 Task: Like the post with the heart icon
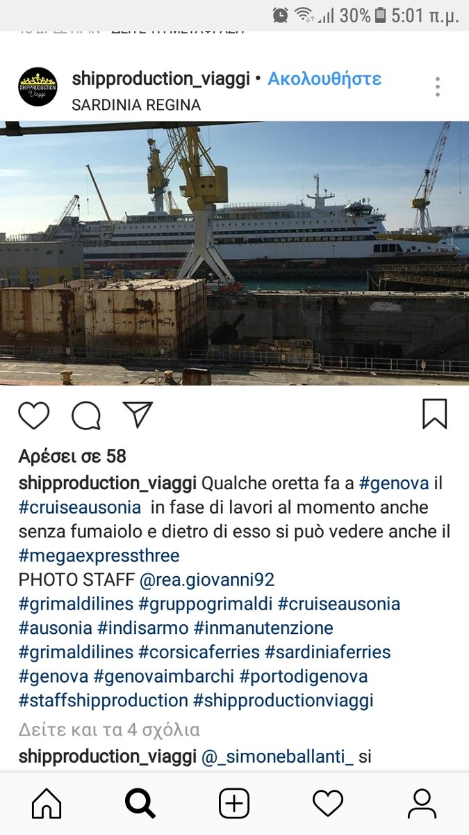tap(33, 415)
